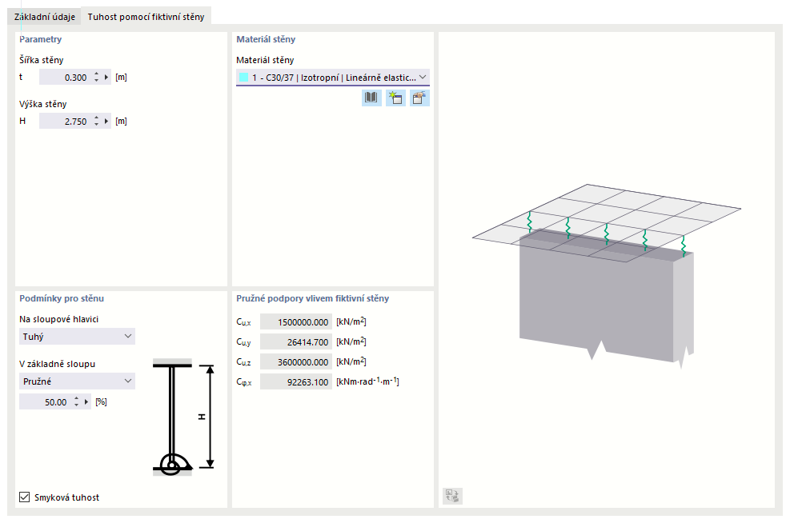This screenshot has width=790, height=519.
Task: Open the arrow menu for wall width t
Action: coord(106,78)
